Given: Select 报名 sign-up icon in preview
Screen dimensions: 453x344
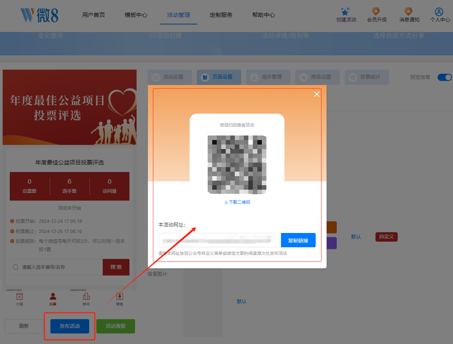Looking at the screenshot, I should click(x=120, y=297).
